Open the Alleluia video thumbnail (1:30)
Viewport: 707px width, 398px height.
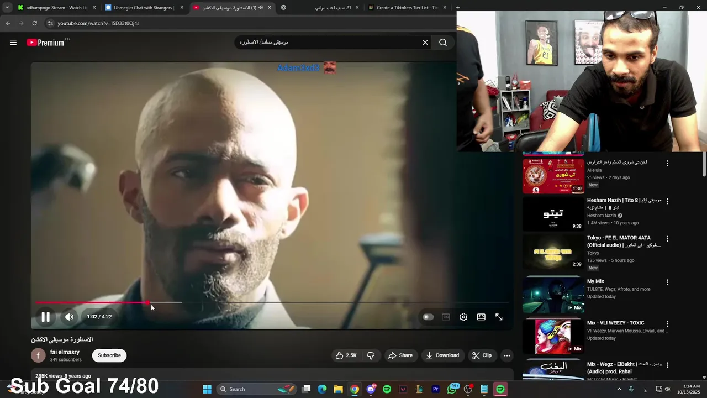[x=553, y=176]
